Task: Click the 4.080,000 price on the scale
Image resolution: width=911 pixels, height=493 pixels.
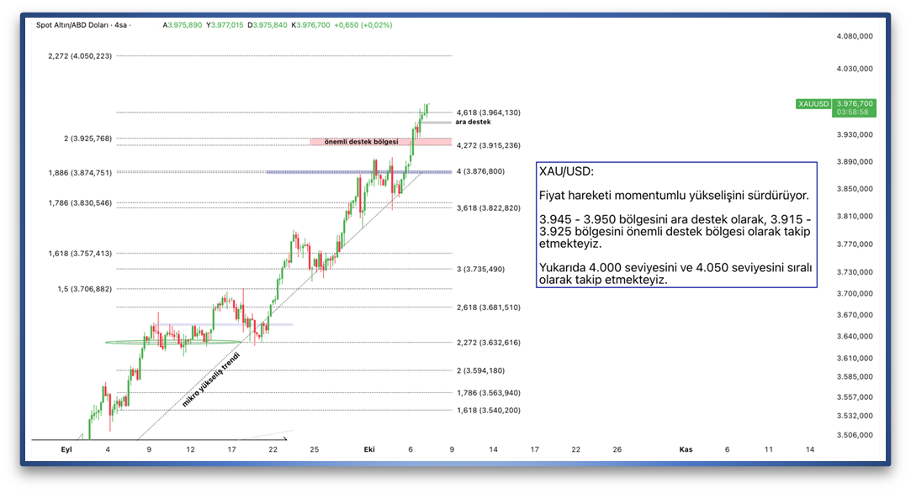Action: coord(855,36)
